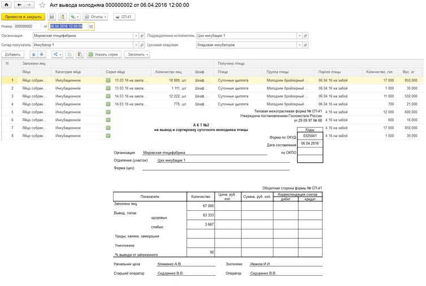Screen dimensions: 426x286
Task: Expand the Склад-получатель dropdown list
Action: [136, 45]
